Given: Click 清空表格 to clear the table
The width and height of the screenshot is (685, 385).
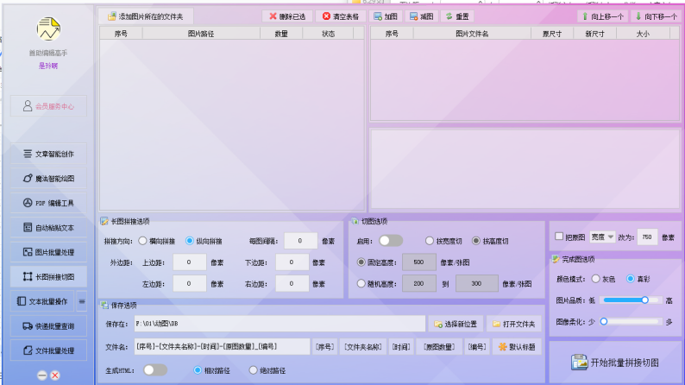Looking at the screenshot, I should (340, 16).
